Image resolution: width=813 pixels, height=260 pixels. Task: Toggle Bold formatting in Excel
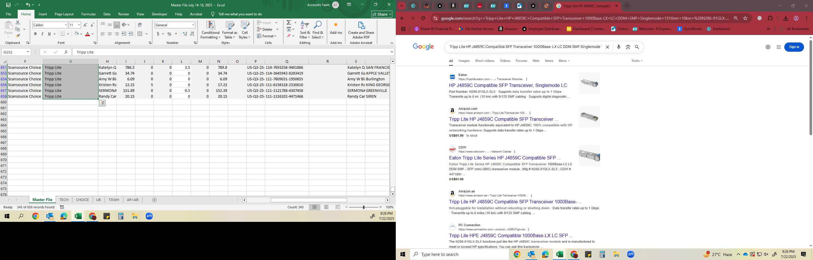pos(35,34)
